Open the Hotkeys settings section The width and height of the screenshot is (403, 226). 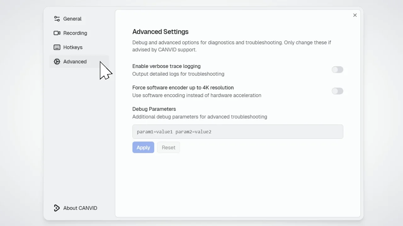point(73,47)
